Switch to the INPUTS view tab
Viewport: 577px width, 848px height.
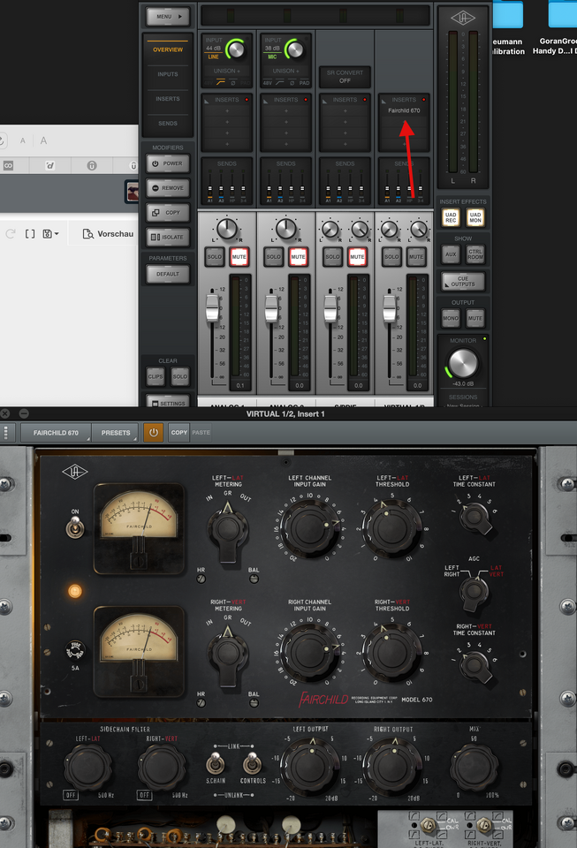click(168, 74)
